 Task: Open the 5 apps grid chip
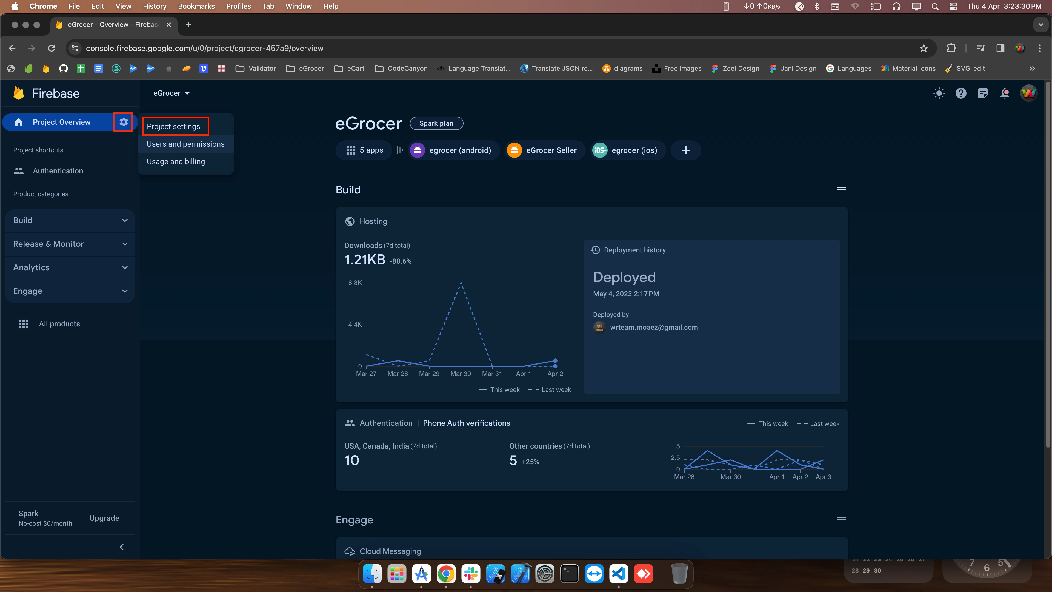click(364, 150)
